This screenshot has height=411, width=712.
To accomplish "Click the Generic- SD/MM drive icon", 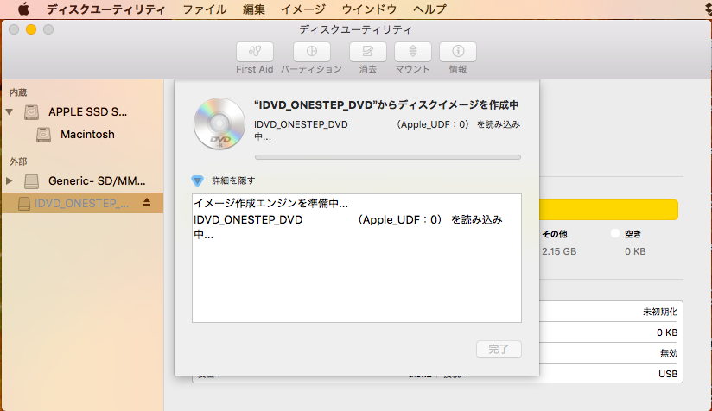I will [x=31, y=181].
